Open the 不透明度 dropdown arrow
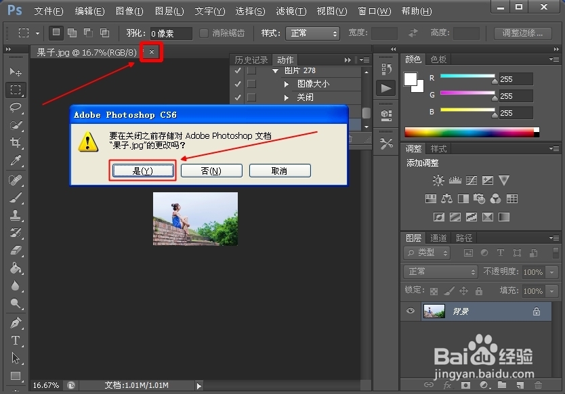The height and width of the screenshot is (394, 565). pyautogui.click(x=552, y=272)
